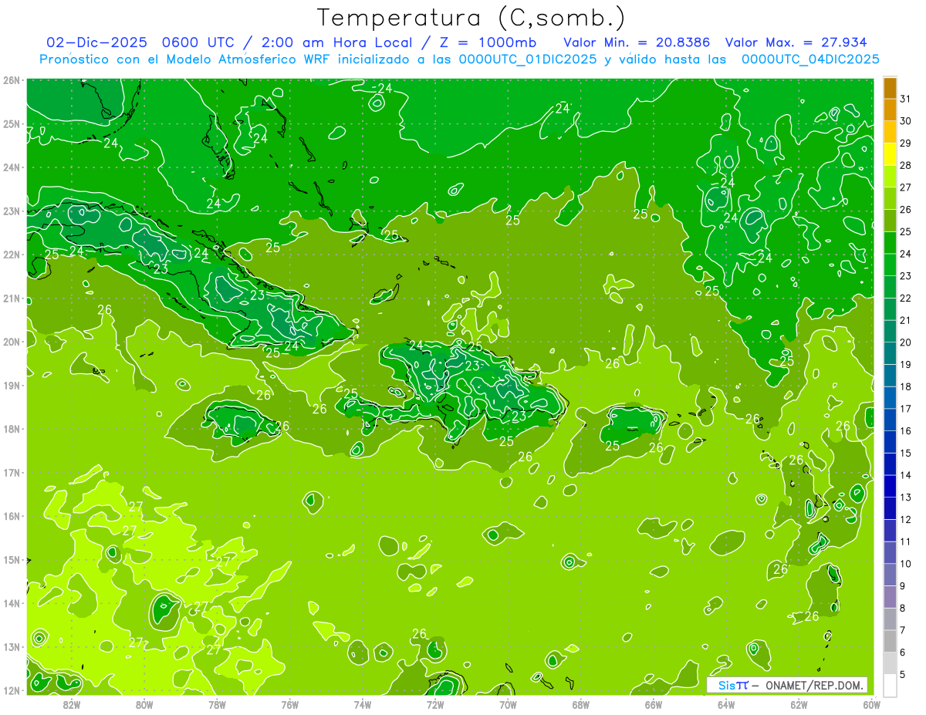Click the '74W' longitude axis label
Image resolution: width=926 pixels, height=715 pixels.
tap(362, 704)
